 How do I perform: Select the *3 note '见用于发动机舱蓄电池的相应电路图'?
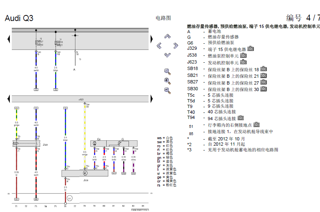(x=243, y=150)
